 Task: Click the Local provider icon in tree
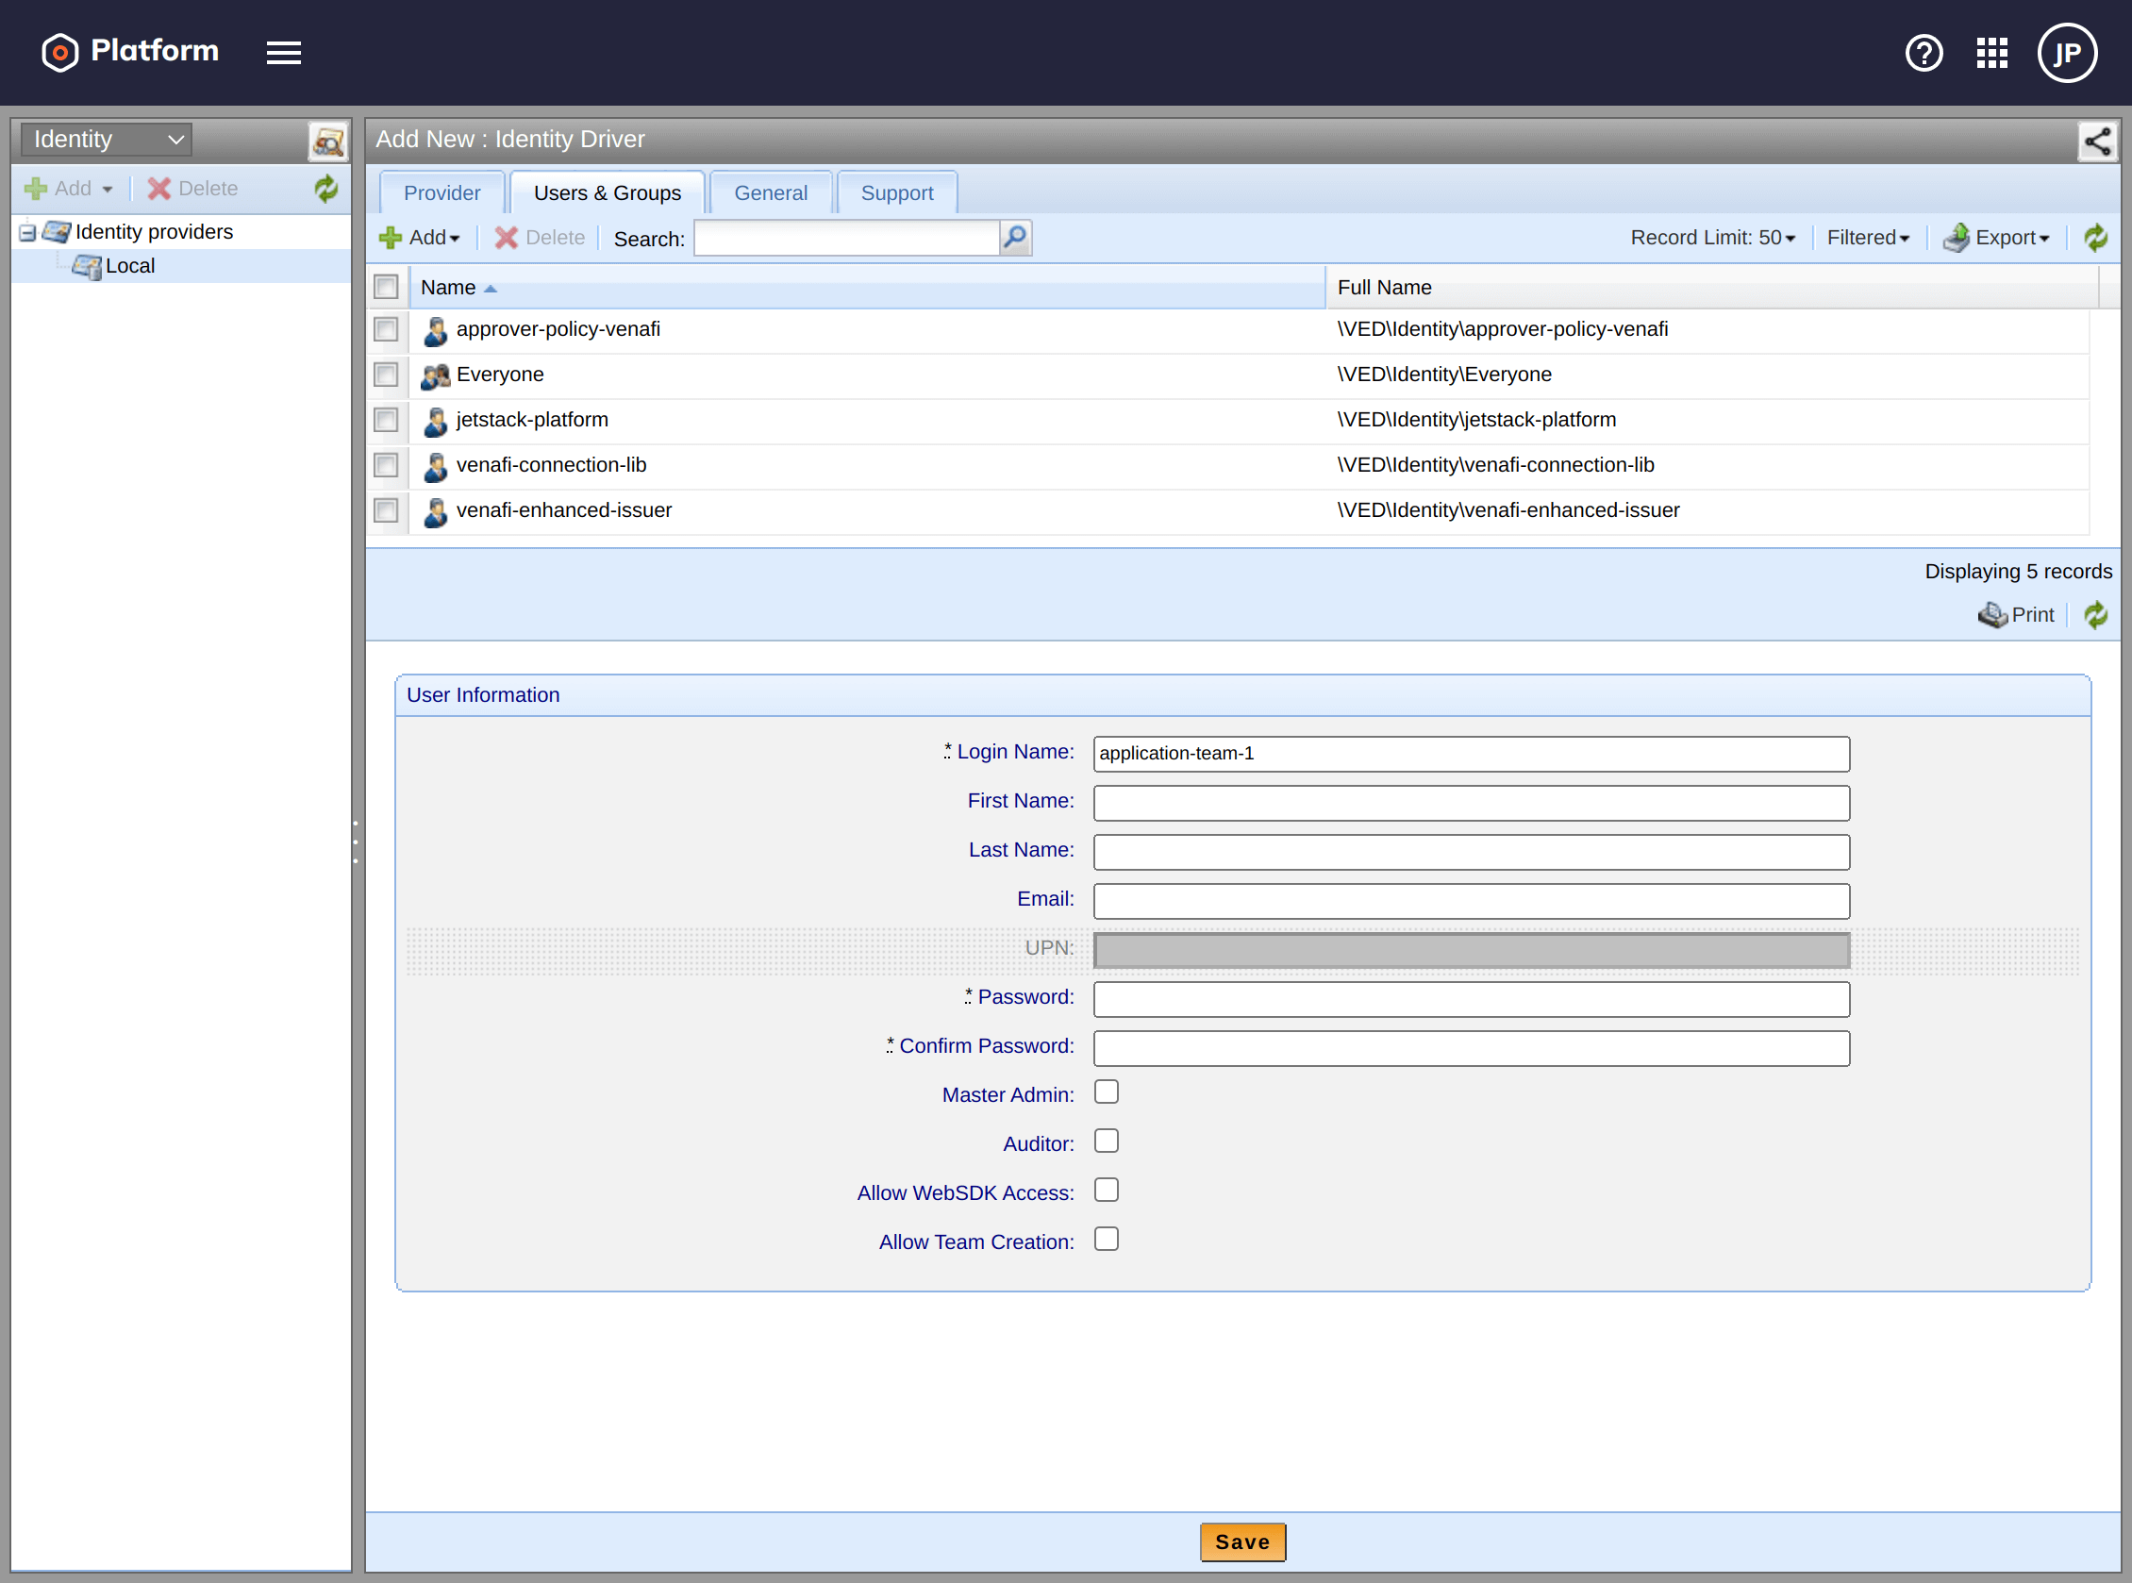click(x=86, y=266)
